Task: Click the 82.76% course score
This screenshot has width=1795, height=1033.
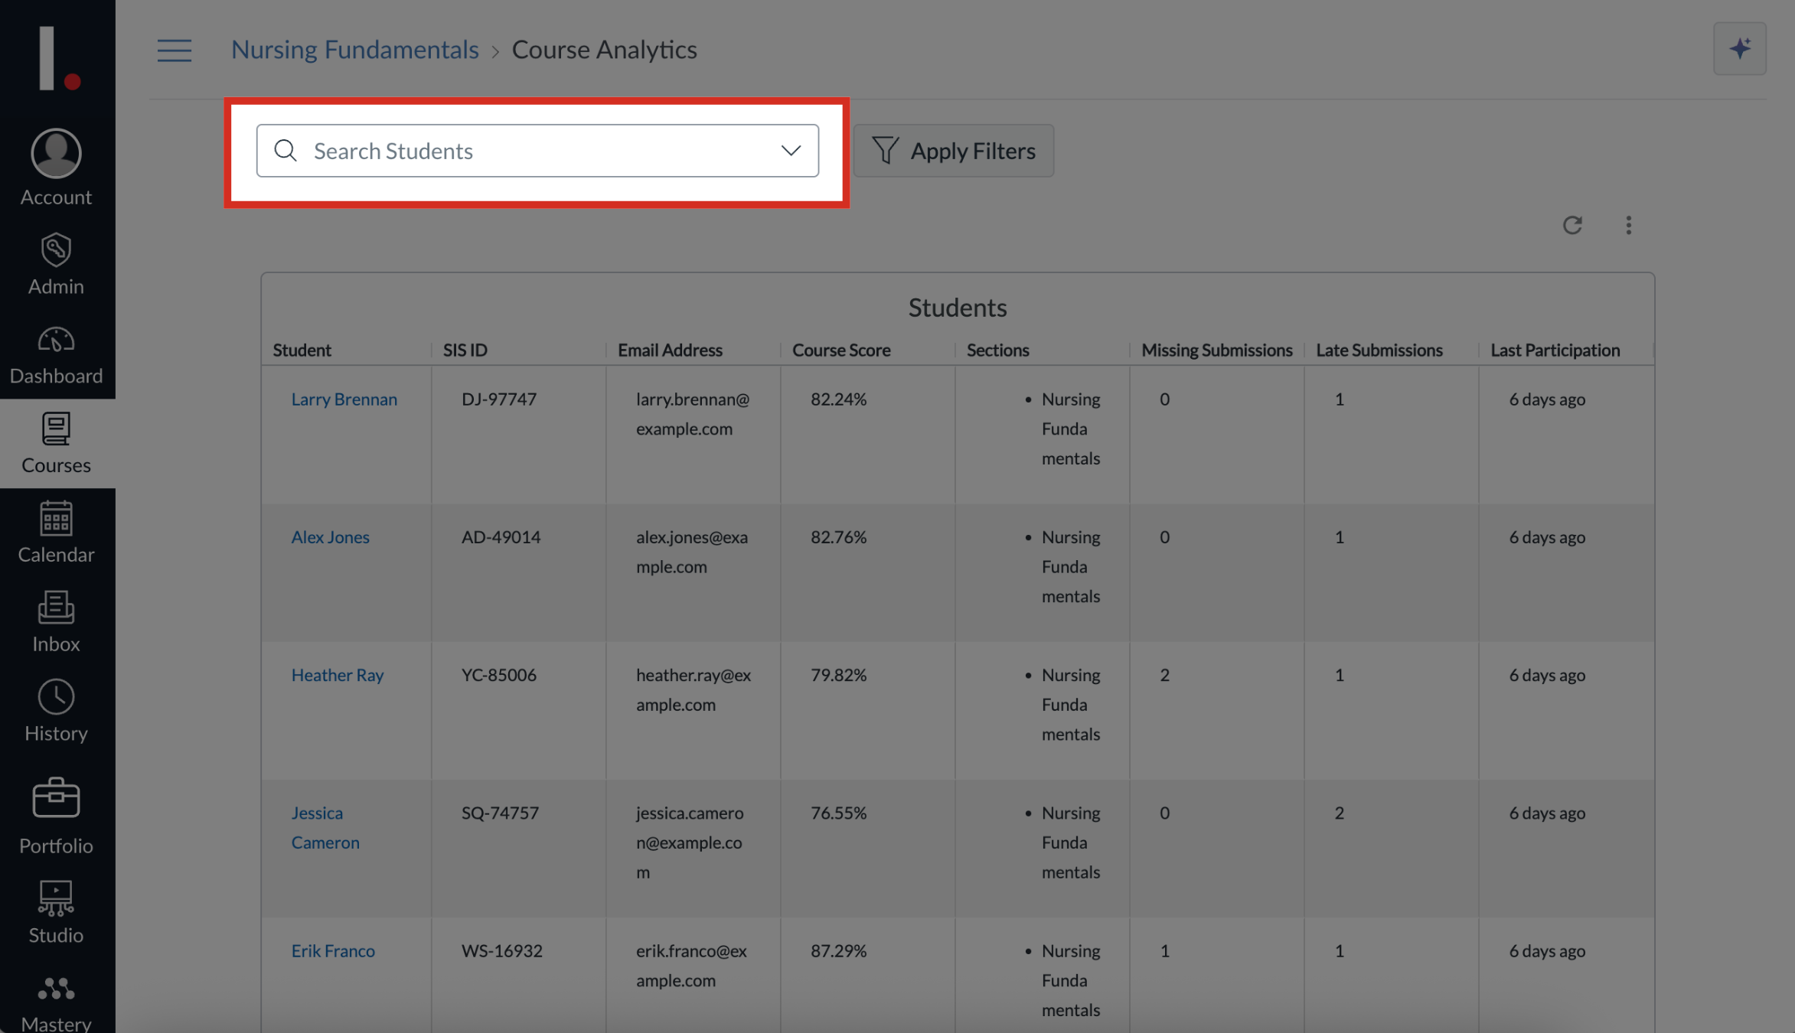Action: click(x=838, y=537)
